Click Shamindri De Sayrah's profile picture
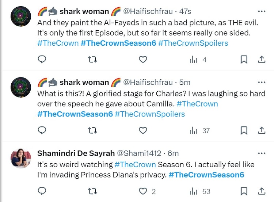Screen dimensions: 274x202 21,158
